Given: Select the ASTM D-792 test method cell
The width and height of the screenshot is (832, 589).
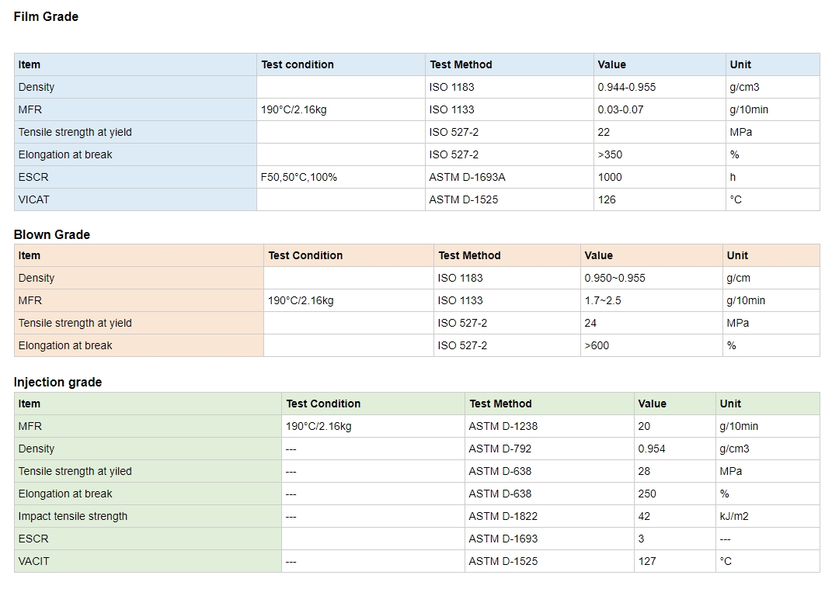Looking at the screenshot, I should [500, 449].
